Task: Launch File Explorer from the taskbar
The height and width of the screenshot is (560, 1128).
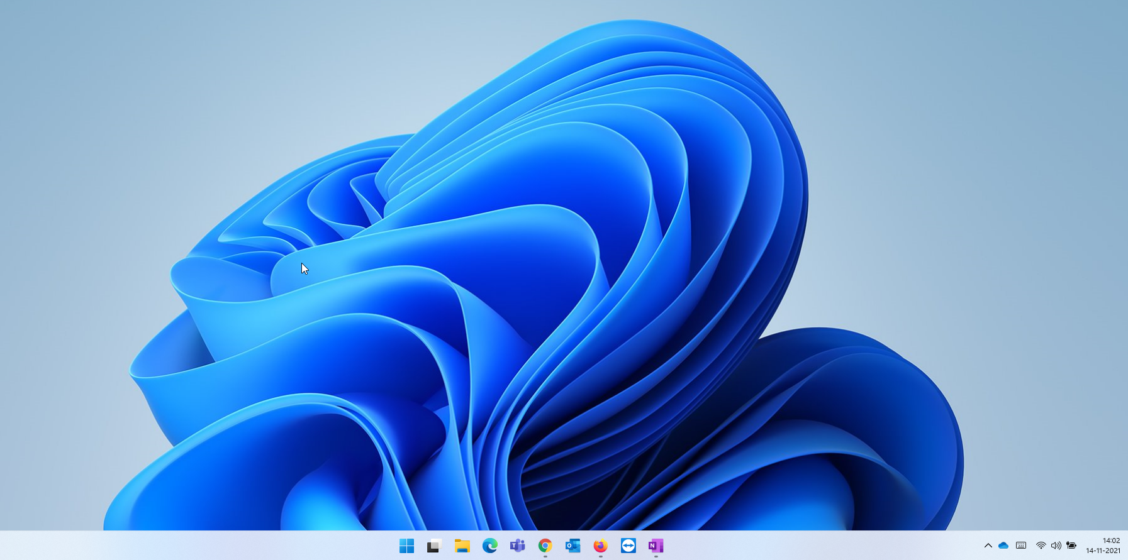Action: click(462, 546)
